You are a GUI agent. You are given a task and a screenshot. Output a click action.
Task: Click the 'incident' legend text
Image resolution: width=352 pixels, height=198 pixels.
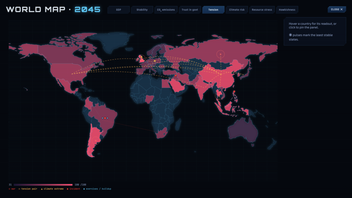[x=75, y=189]
